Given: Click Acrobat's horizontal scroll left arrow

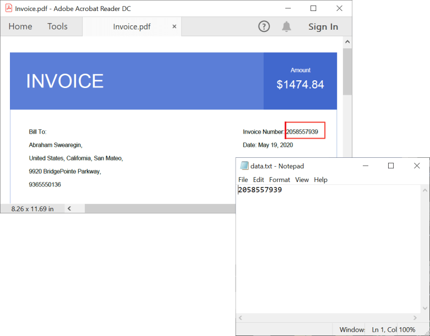Looking at the screenshot, I should (x=69, y=208).
